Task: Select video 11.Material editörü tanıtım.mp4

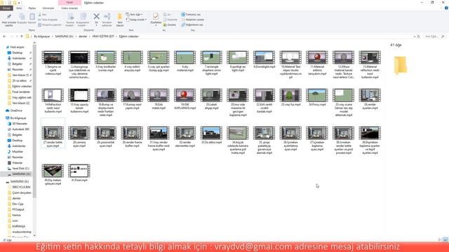Action: (317, 63)
